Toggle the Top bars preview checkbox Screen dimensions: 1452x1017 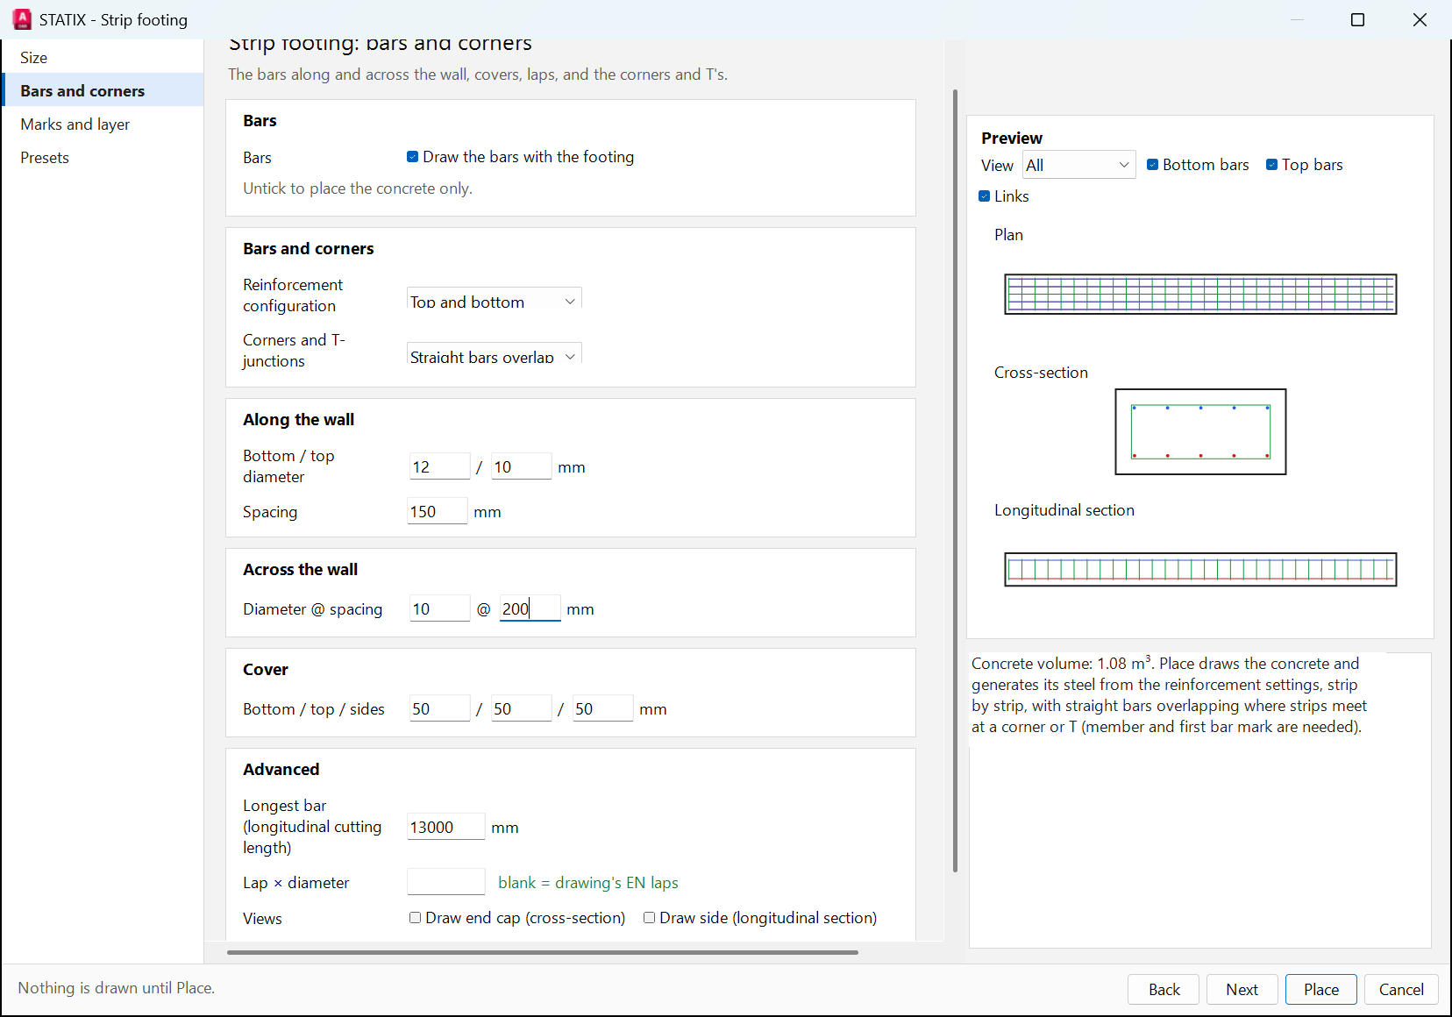pos(1304,165)
